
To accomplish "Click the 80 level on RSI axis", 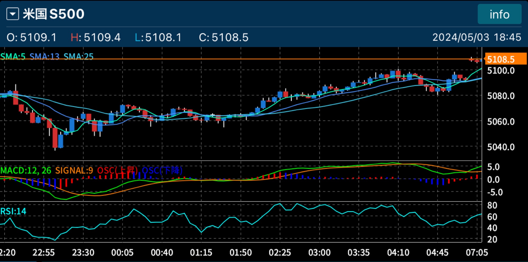I will pyautogui.click(x=492, y=205).
